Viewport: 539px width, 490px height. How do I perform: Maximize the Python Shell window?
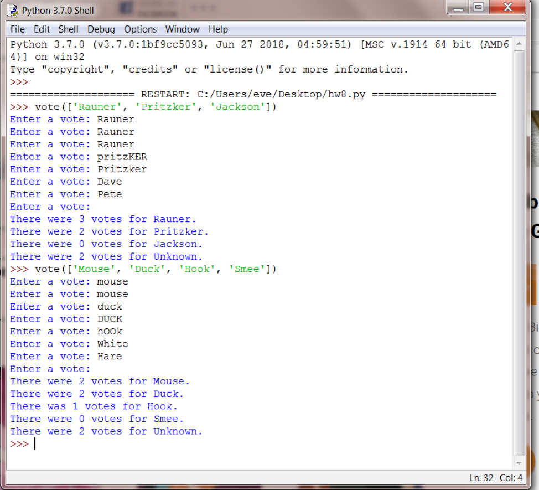click(x=479, y=8)
